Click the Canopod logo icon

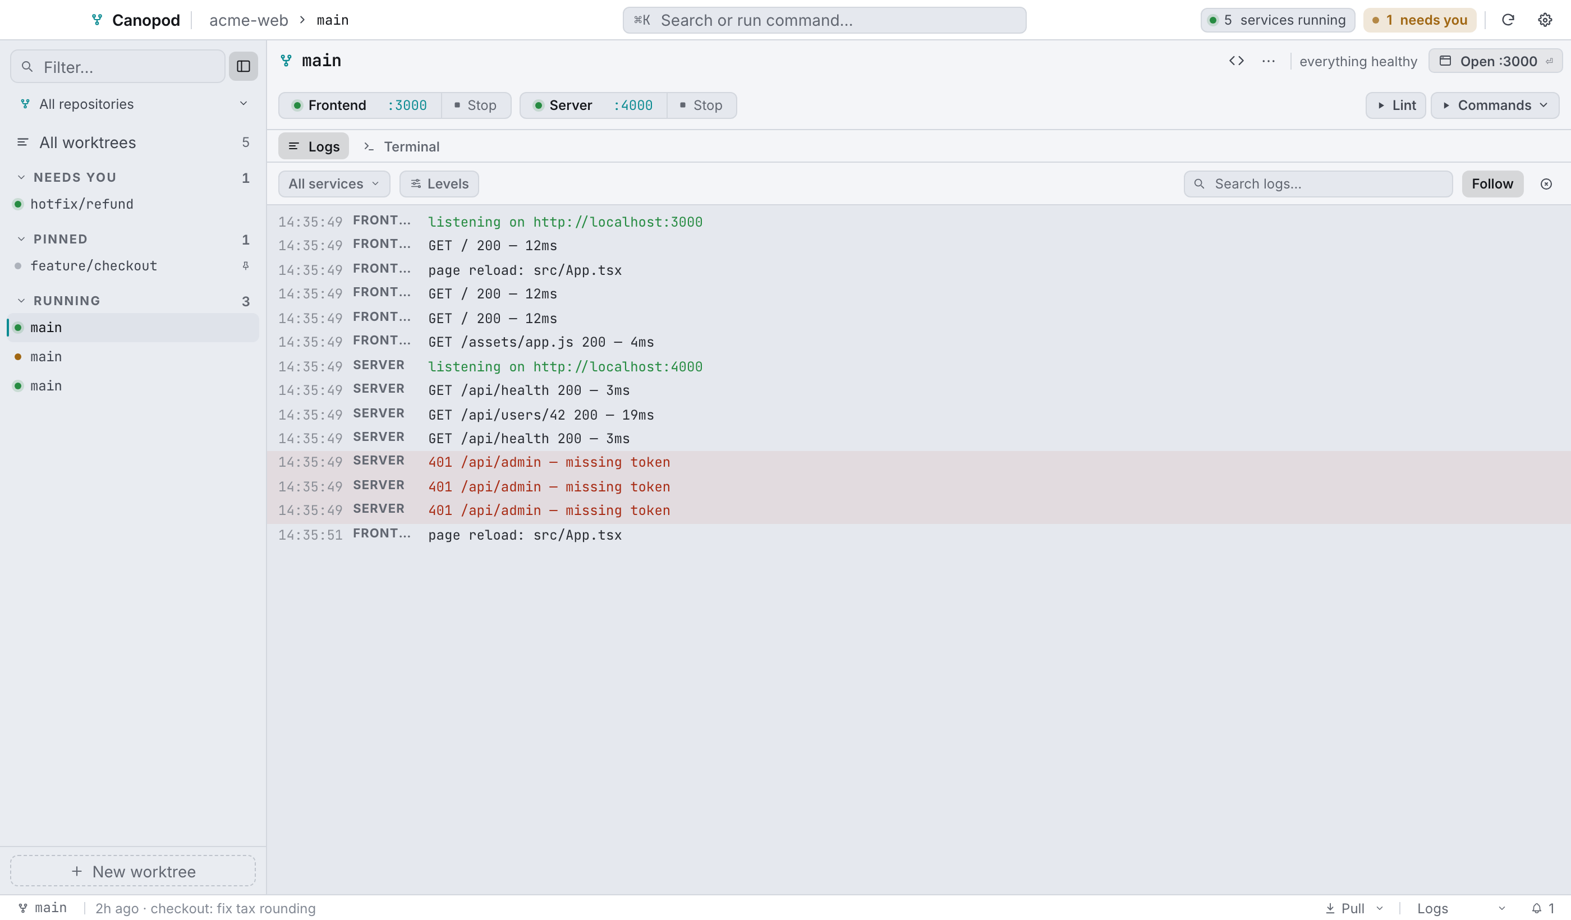(97, 20)
